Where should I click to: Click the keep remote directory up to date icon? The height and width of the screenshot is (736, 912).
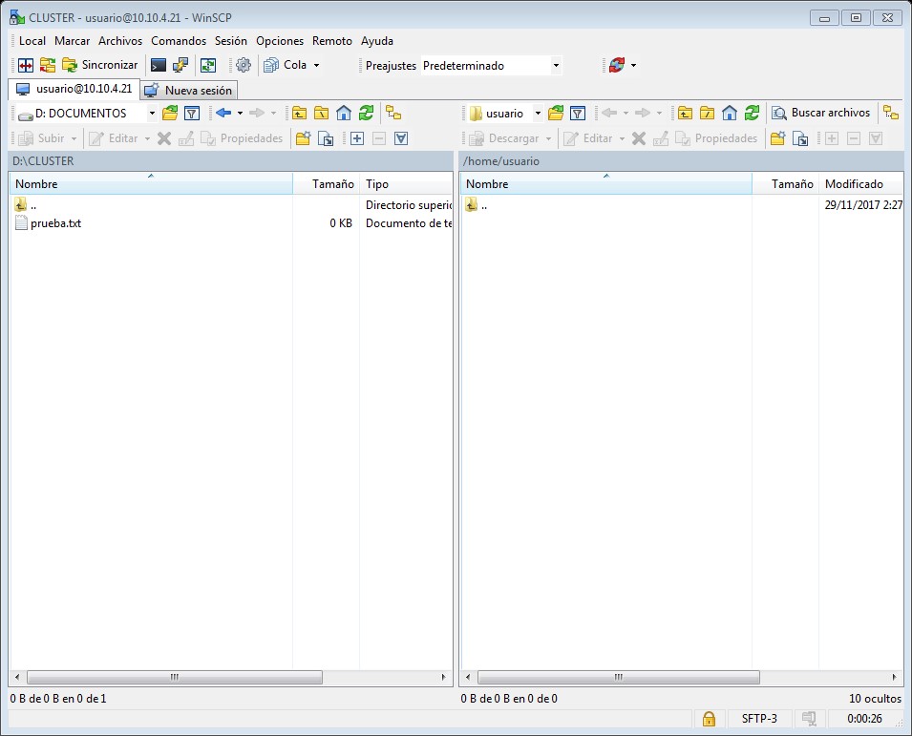coord(208,65)
